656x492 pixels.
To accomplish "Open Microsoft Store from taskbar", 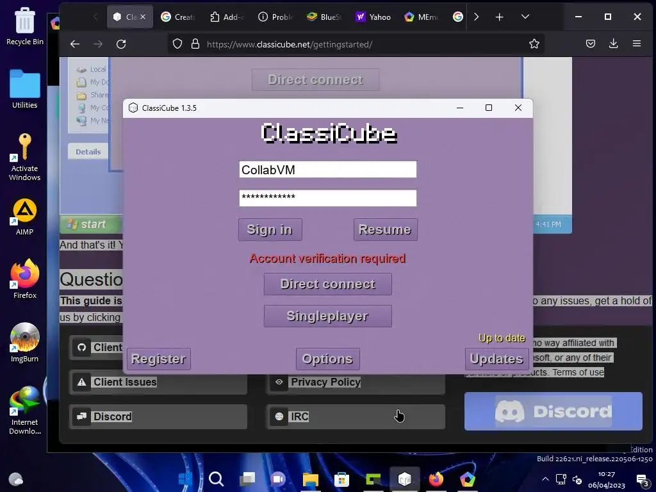I will coord(341,479).
